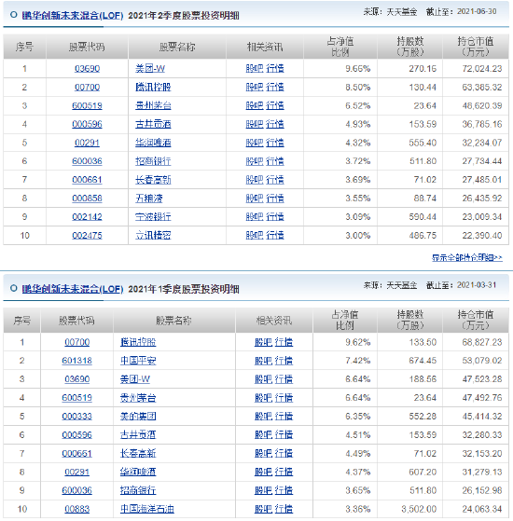Screen dimensions: 513x521
Task: Click stock name 中国海洋石油
Action: 147,509
